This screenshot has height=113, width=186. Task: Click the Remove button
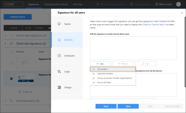point(123,64)
